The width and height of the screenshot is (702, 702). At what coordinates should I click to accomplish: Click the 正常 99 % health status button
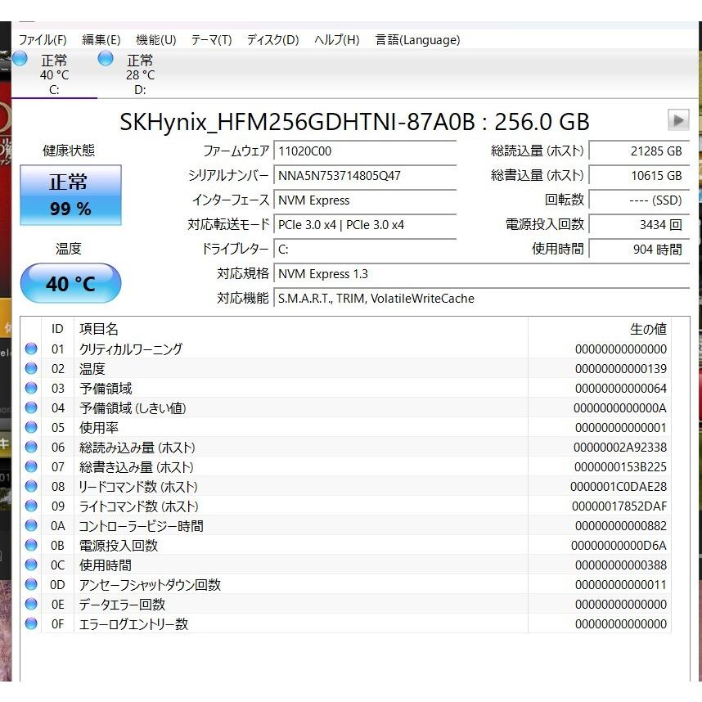pyautogui.click(x=70, y=196)
